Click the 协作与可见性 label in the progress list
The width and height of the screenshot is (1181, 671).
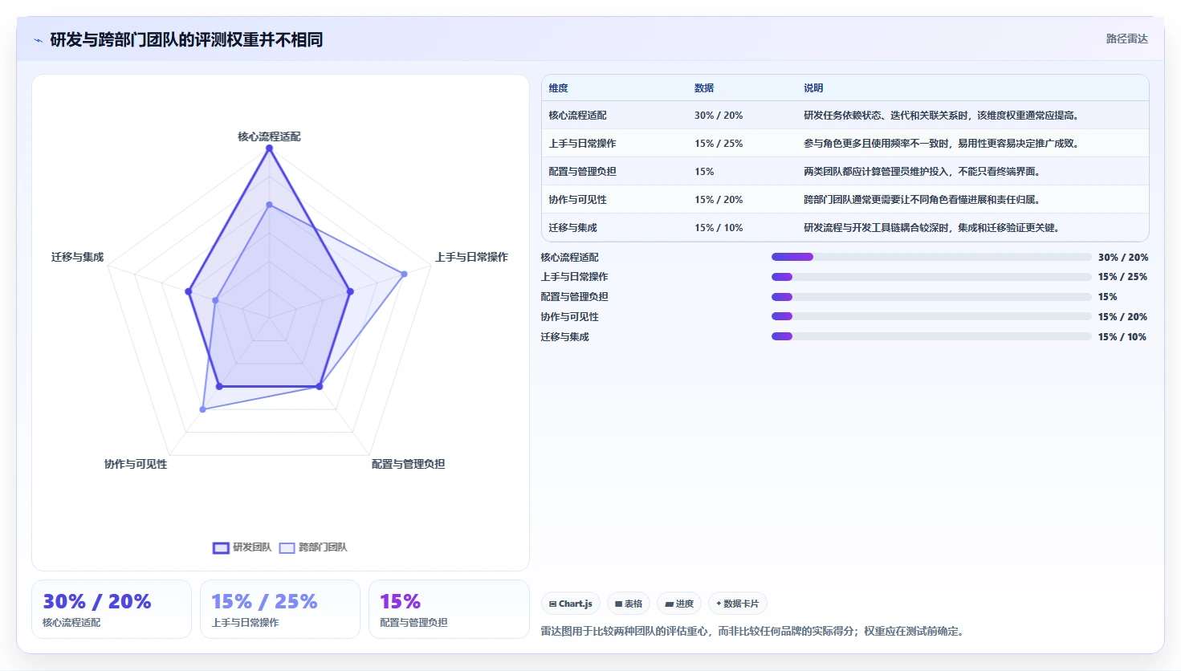[x=569, y=317]
